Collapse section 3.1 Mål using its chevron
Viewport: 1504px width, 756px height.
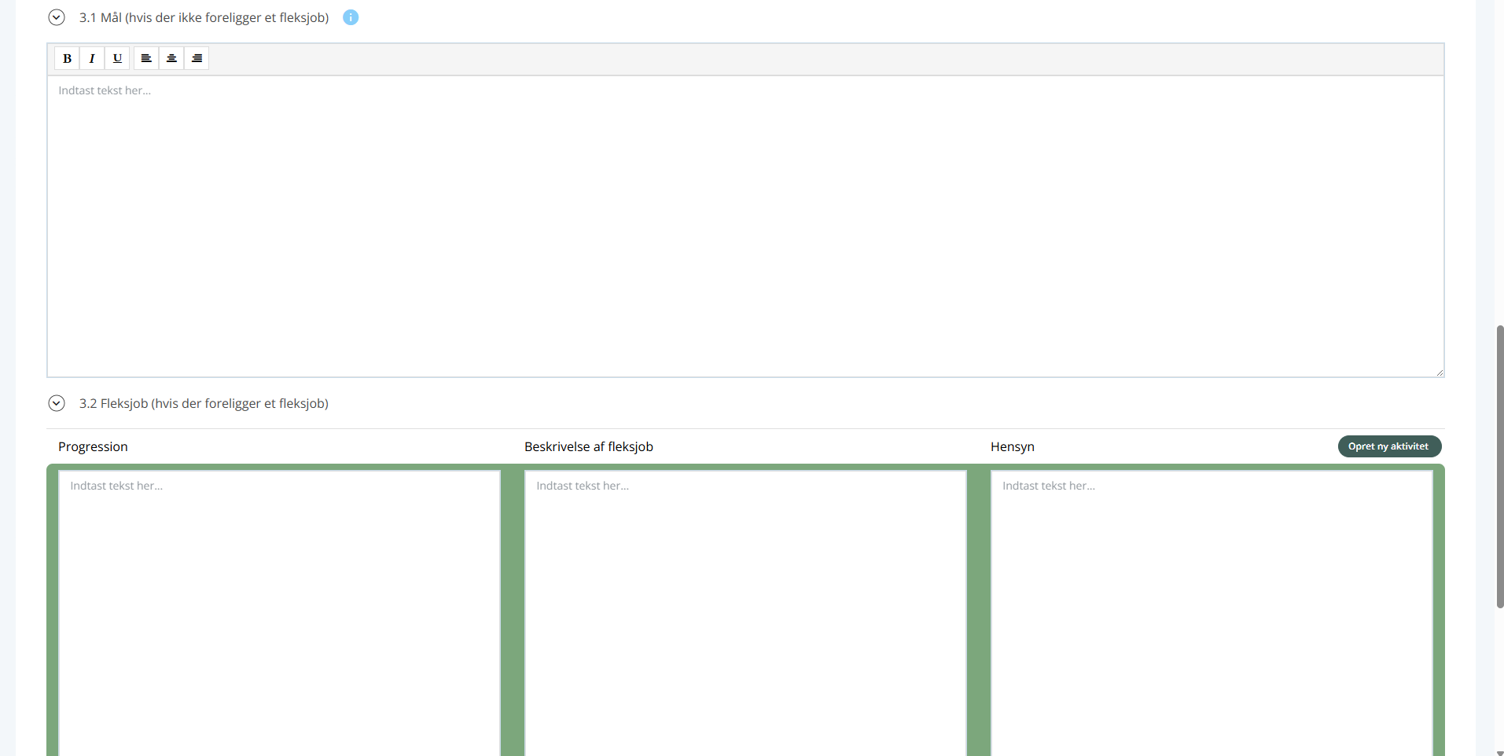[57, 17]
